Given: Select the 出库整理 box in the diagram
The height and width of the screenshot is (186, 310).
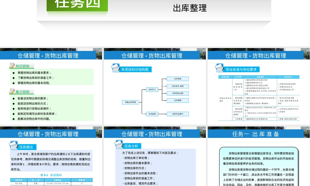Looking at the screenshot, I should point(178,100).
